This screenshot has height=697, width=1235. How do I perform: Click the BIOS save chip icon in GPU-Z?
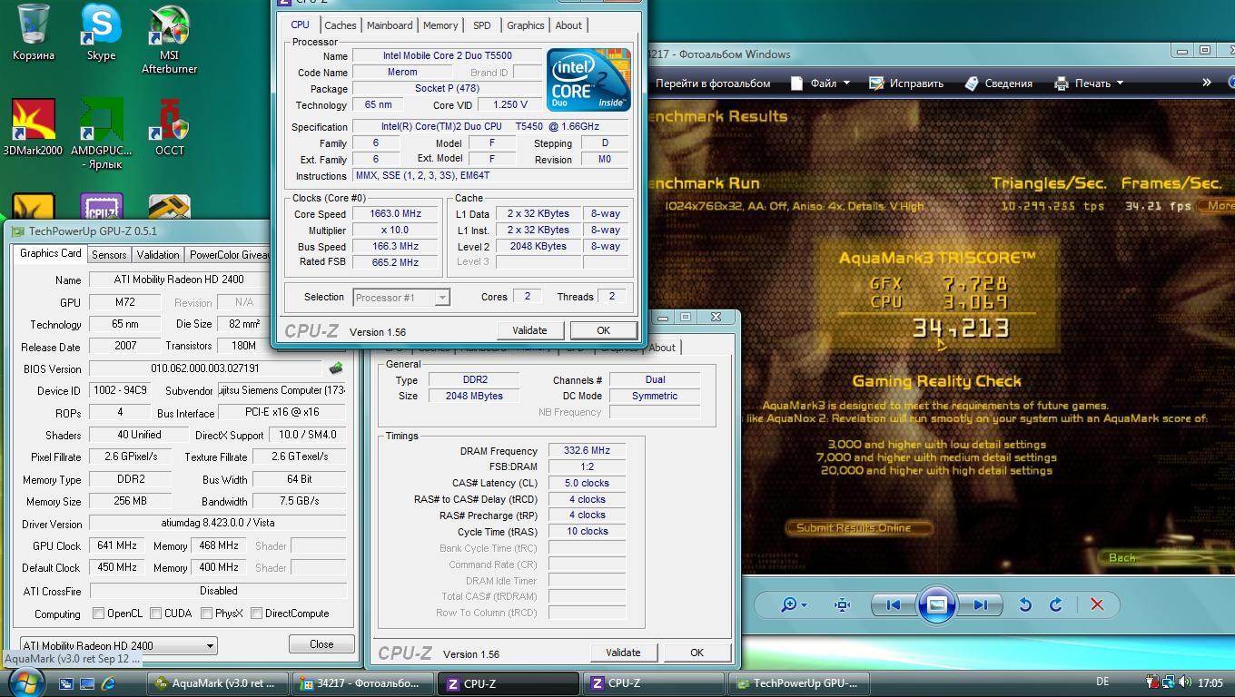336,368
